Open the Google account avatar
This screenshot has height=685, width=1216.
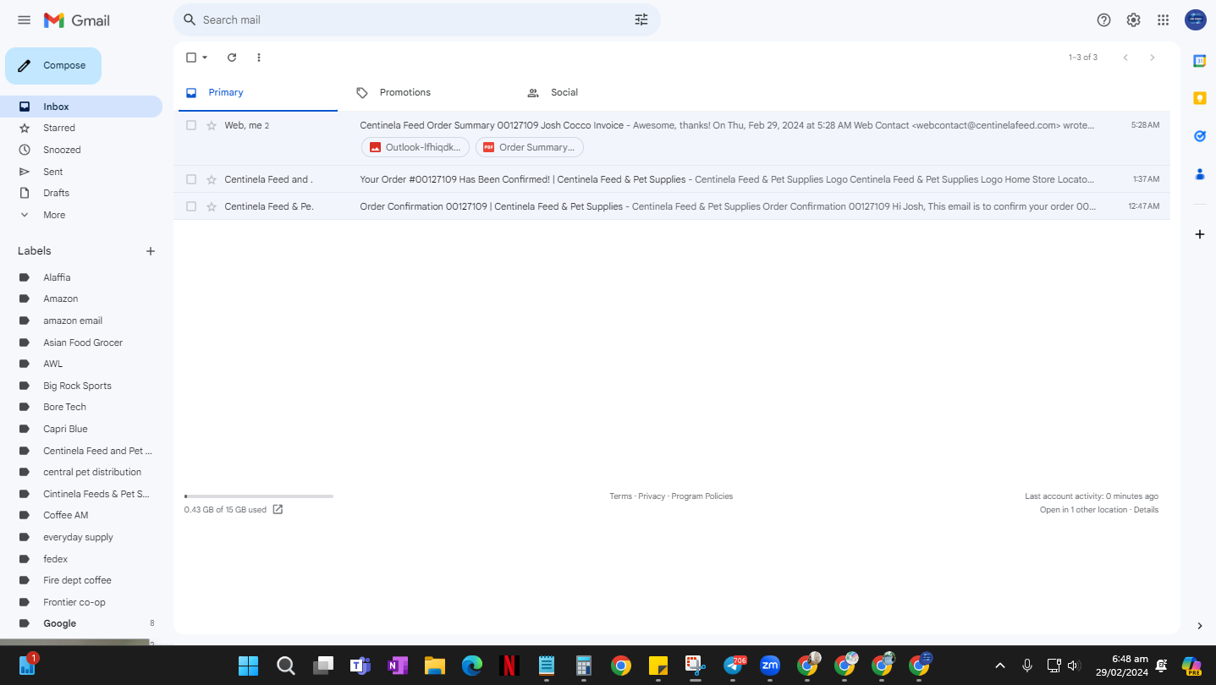1196,20
